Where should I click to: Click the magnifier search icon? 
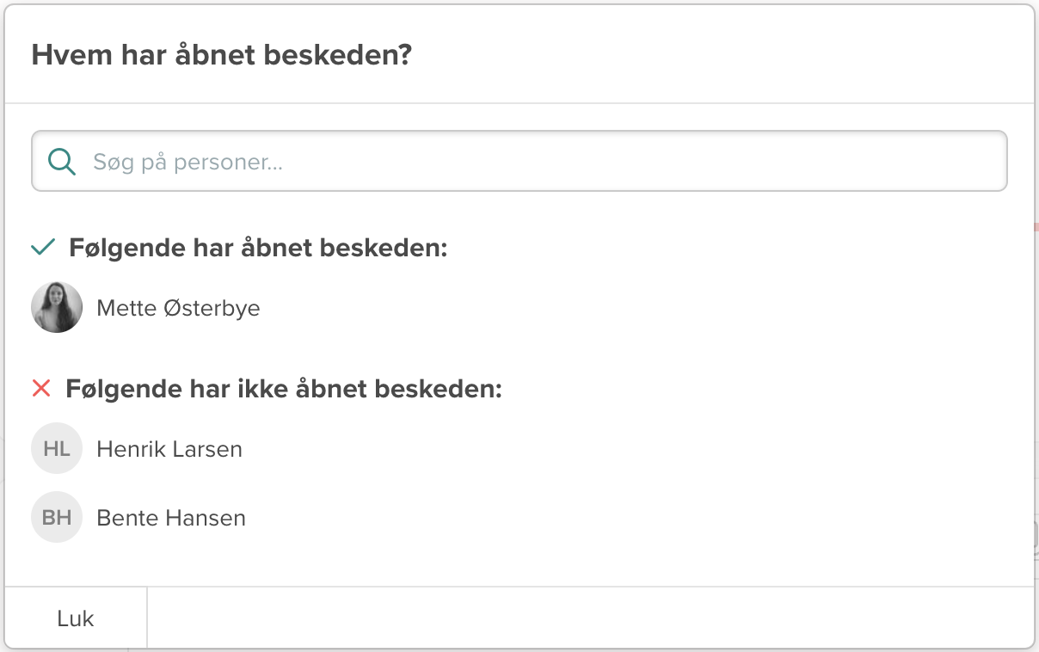click(x=62, y=161)
